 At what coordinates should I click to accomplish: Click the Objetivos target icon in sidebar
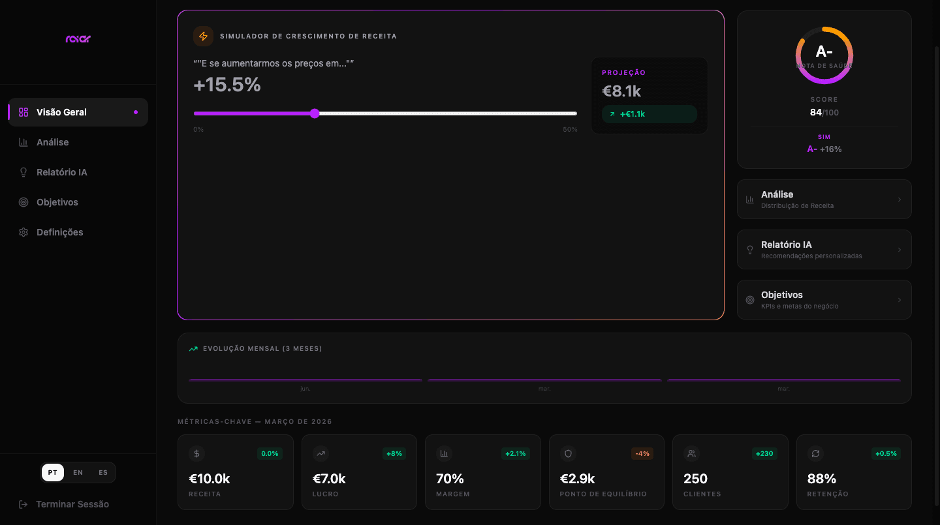(23, 202)
